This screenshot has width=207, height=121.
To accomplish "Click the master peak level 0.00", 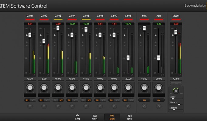I will coord(176,24).
